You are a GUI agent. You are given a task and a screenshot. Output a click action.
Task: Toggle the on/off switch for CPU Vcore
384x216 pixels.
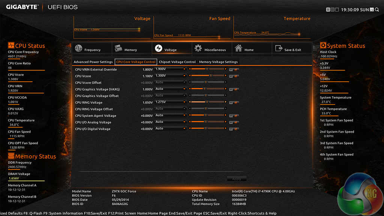(234, 76)
